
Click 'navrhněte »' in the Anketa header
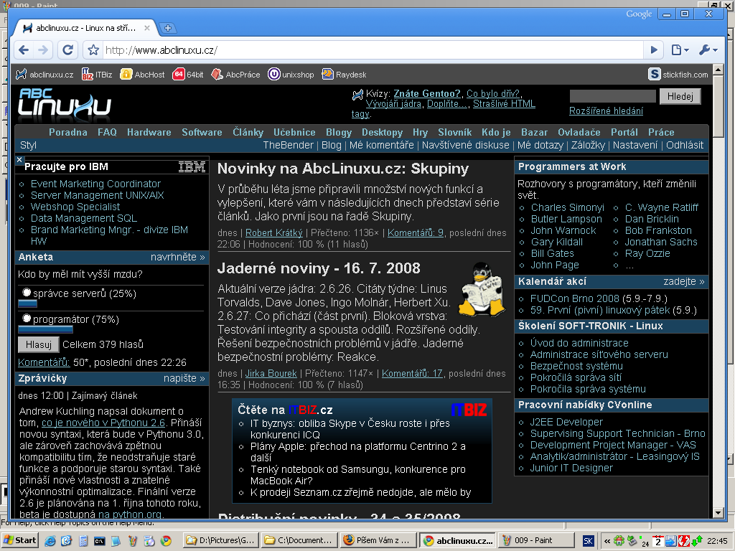tap(178, 257)
